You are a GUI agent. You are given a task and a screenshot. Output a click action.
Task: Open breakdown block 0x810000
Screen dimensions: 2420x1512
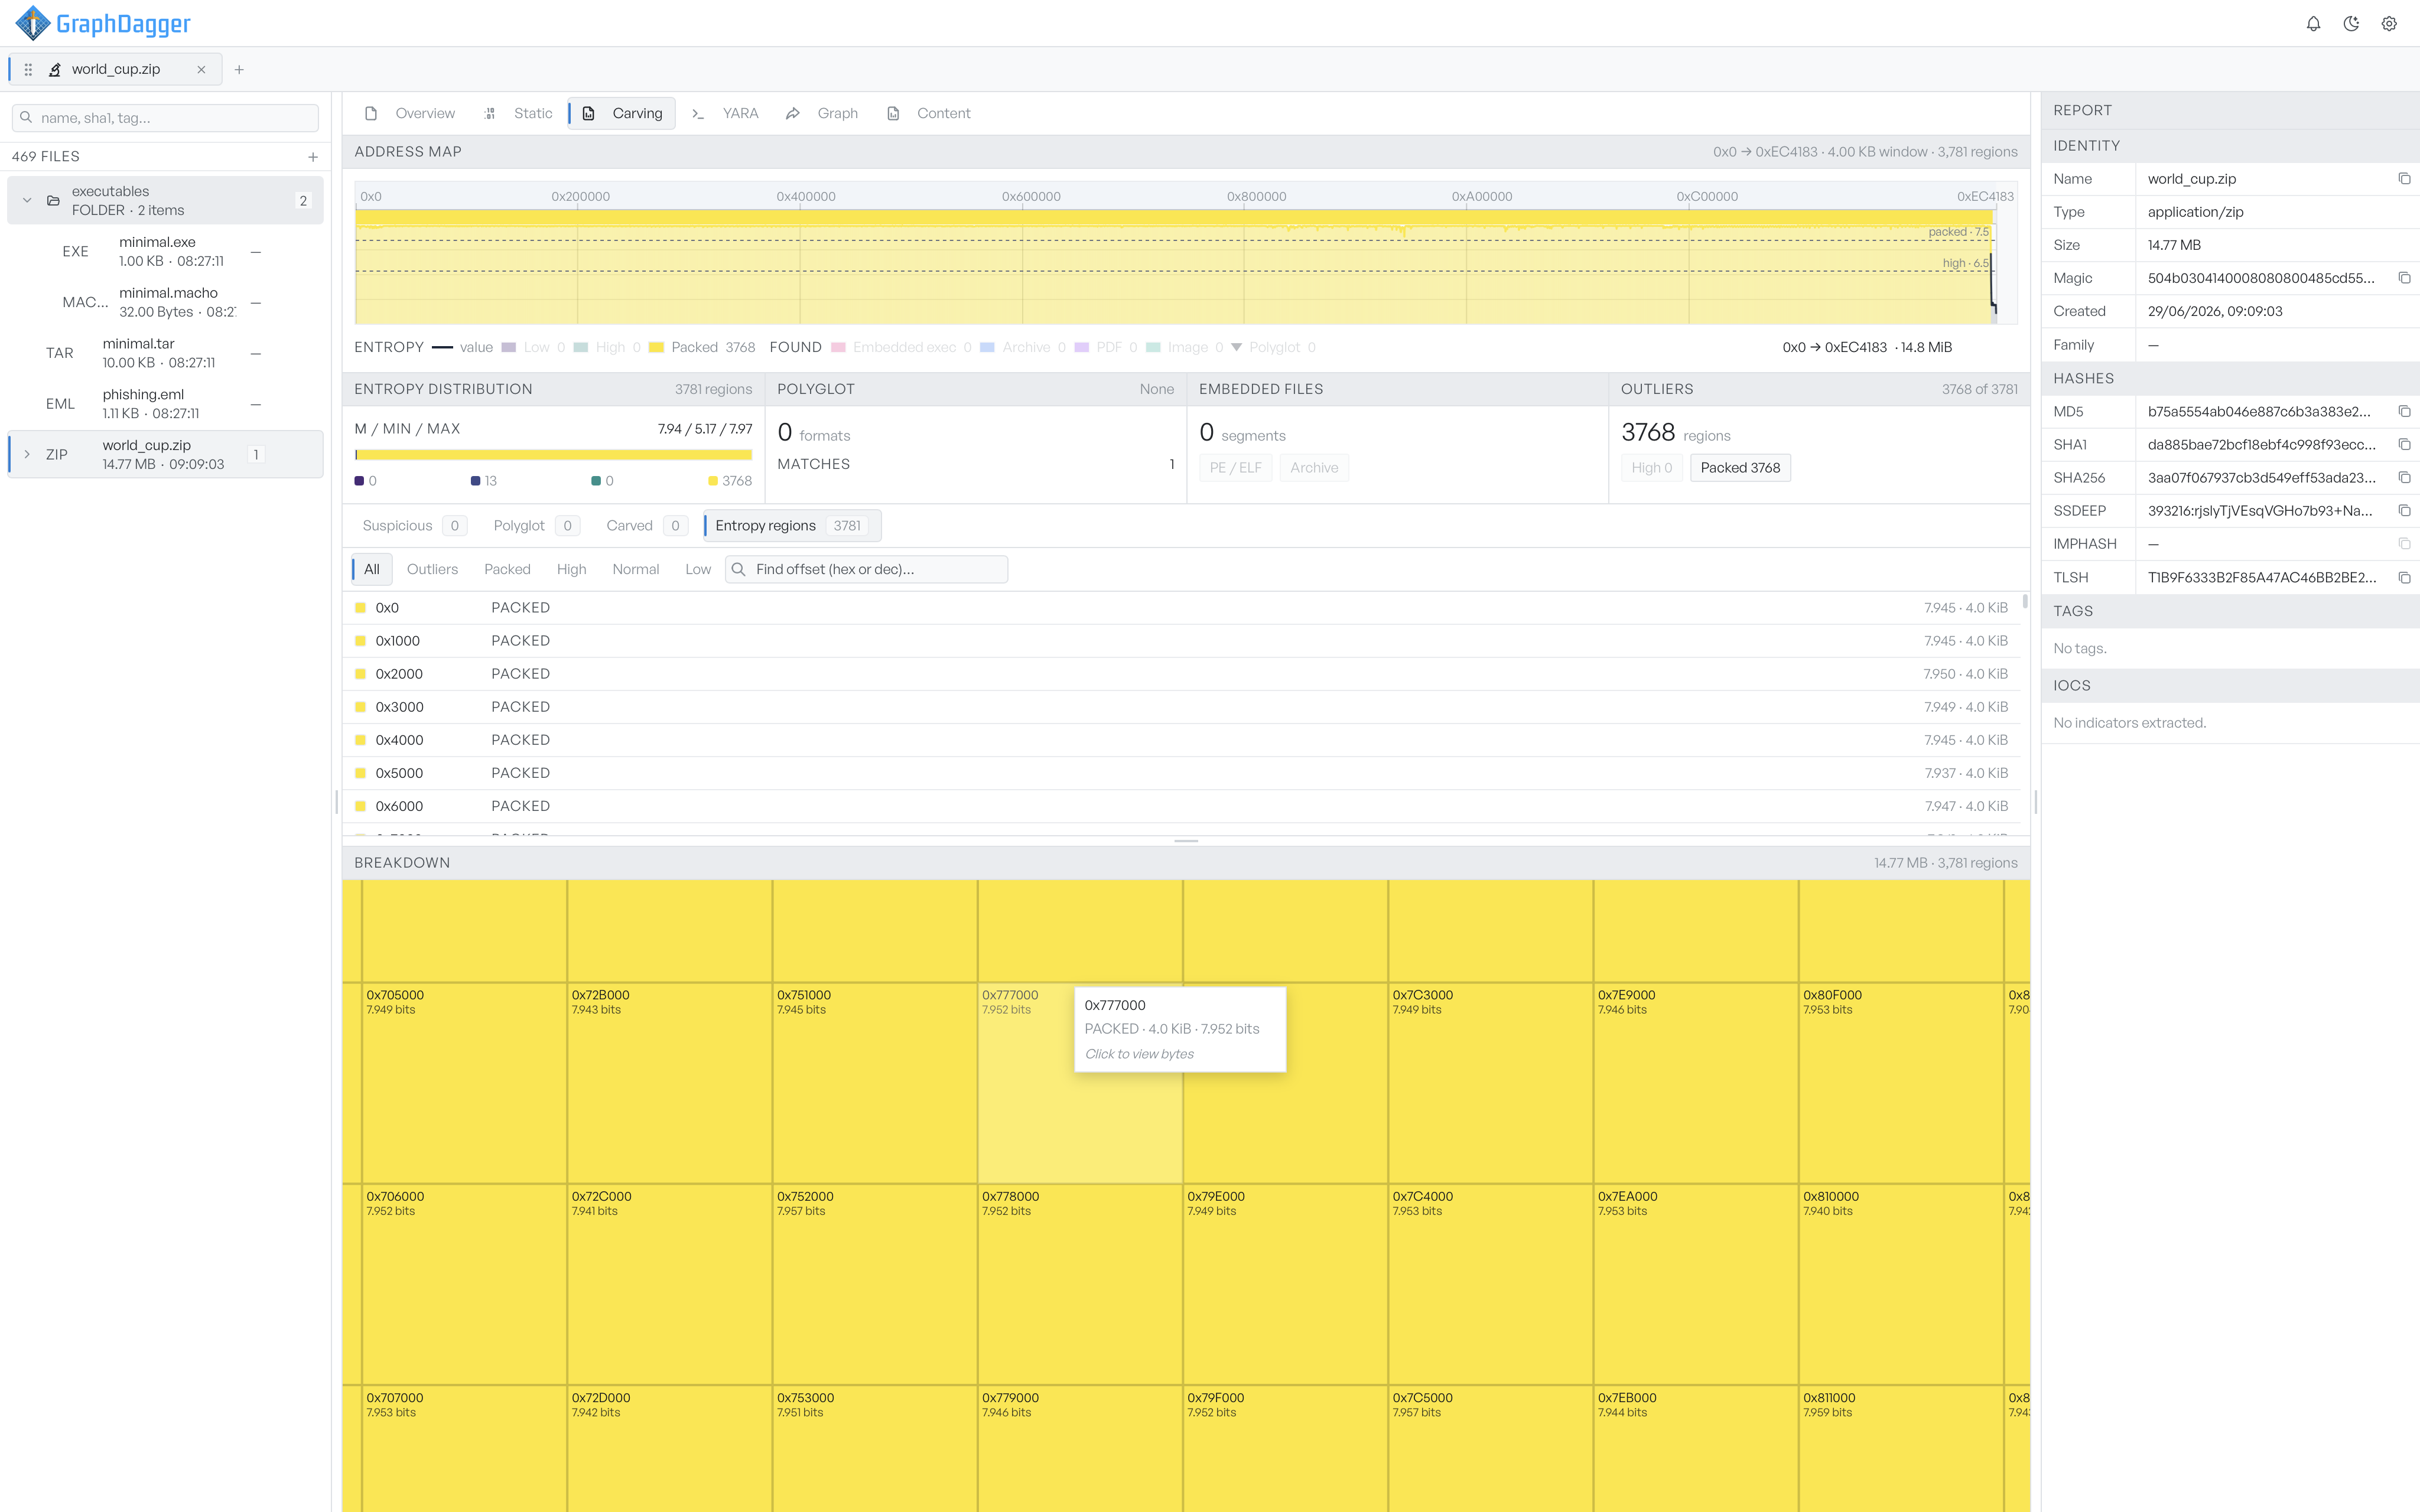click(1901, 1285)
